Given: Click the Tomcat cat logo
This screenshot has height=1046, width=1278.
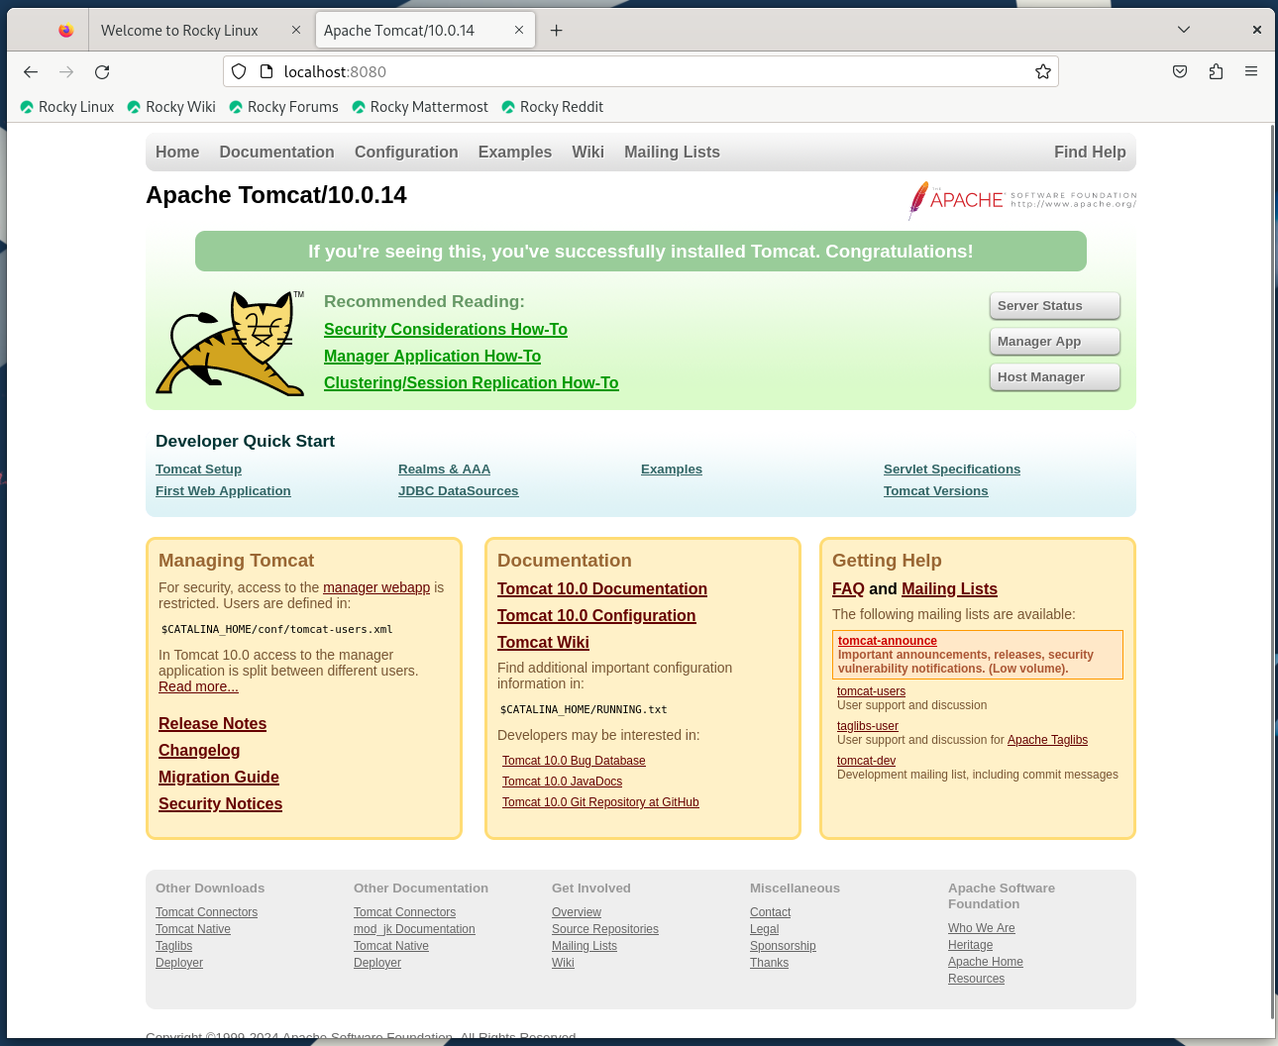Looking at the screenshot, I should point(231,344).
